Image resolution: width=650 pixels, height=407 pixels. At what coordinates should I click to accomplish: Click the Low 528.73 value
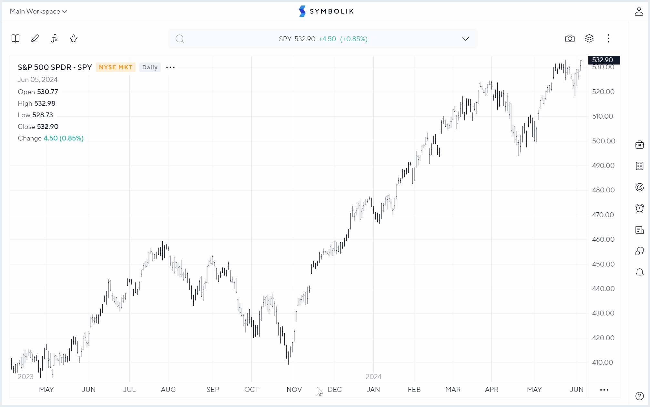click(x=43, y=115)
